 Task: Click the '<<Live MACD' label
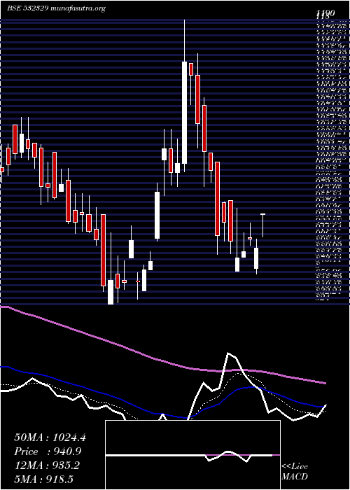tap(295, 472)
